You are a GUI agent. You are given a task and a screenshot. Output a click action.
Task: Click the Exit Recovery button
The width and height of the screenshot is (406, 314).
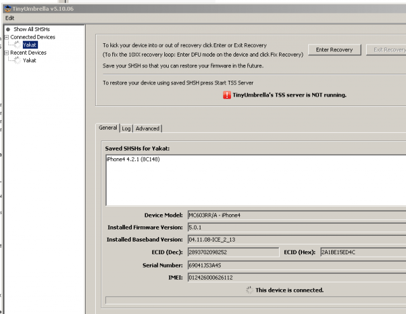(386, 50)
